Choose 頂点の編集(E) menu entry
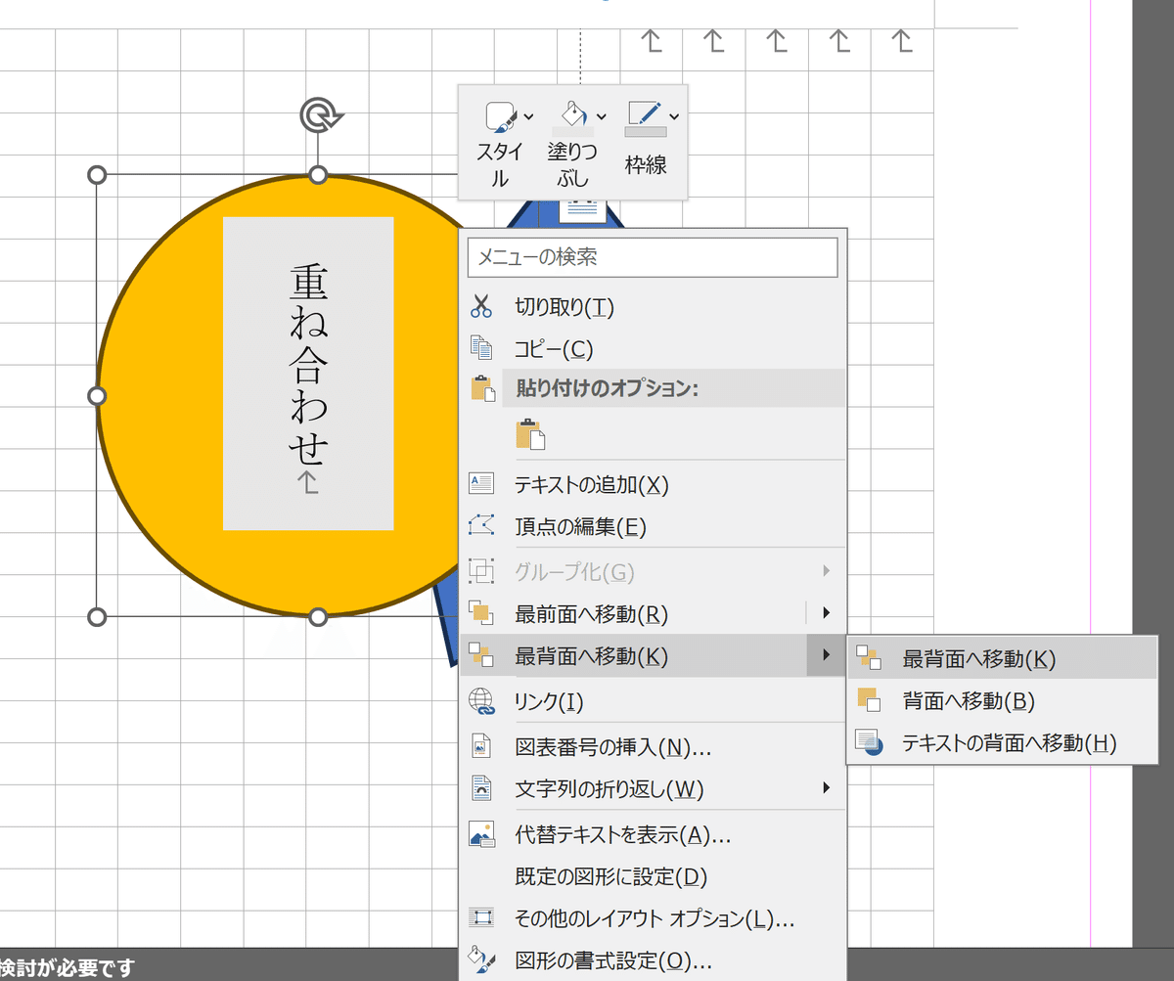 pyautogui.click(x=653, y=527)
